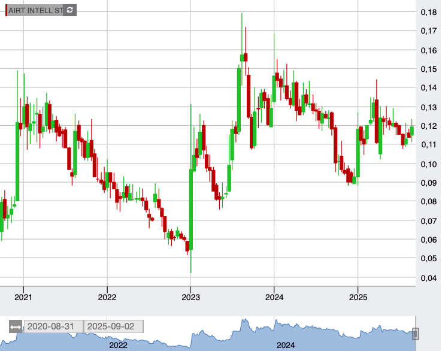Select the AIRT INTELL ST series label
445x351 pixels.
click(x=35, y=11)
